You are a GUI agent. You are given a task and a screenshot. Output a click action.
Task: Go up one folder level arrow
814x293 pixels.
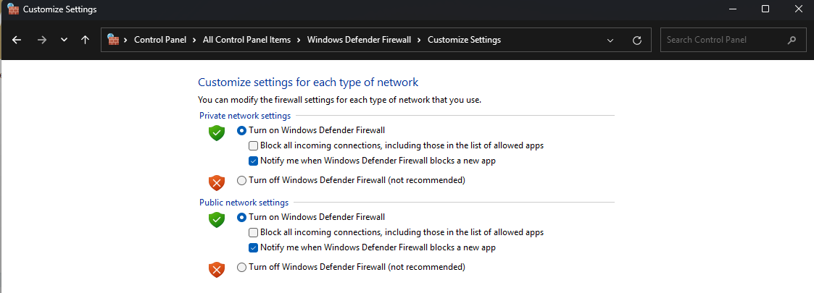(x=85, y=40)
